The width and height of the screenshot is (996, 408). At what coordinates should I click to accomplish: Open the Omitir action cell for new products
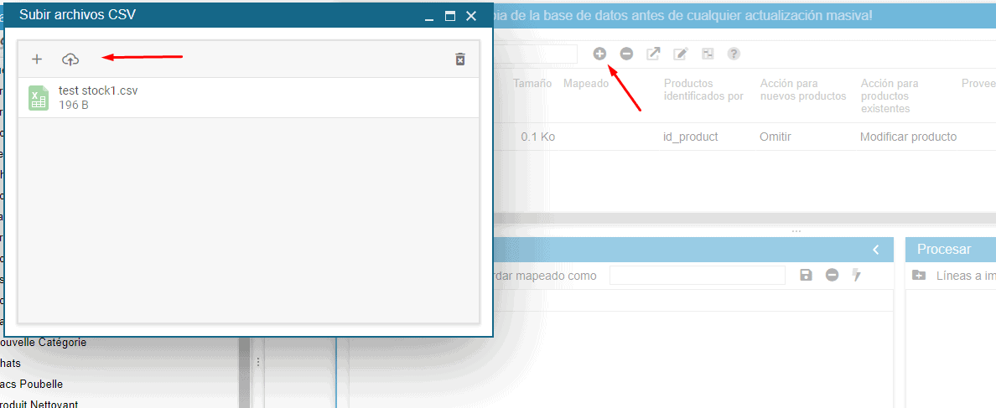click(775, 137)
